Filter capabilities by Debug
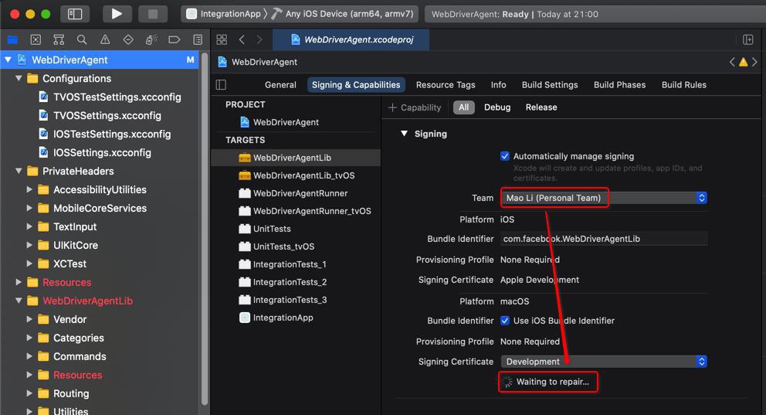Image resolution: width=766 pixels, height=415 pixels. (497, 107)
